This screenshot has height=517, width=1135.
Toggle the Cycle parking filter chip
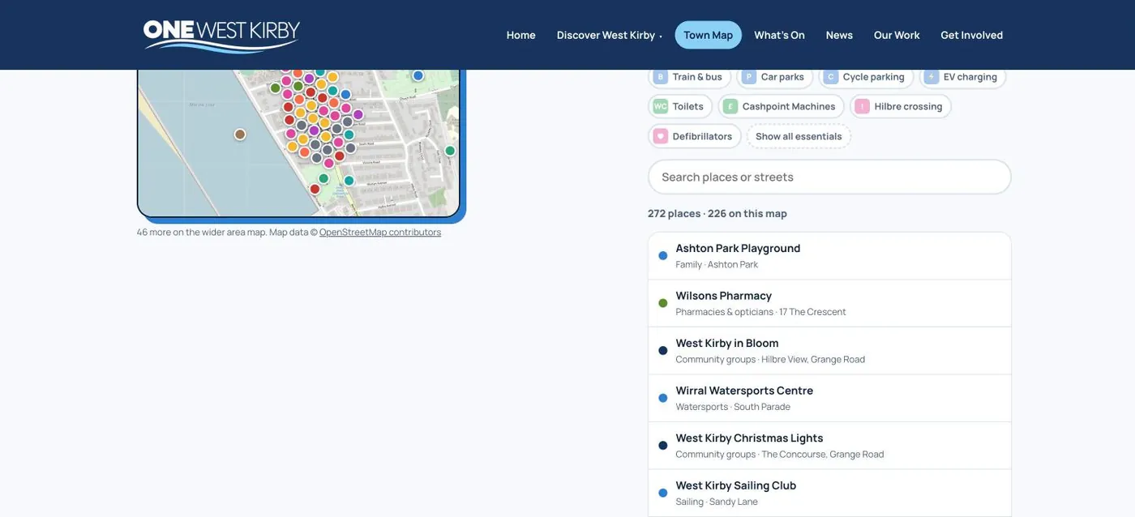(866, 77)
